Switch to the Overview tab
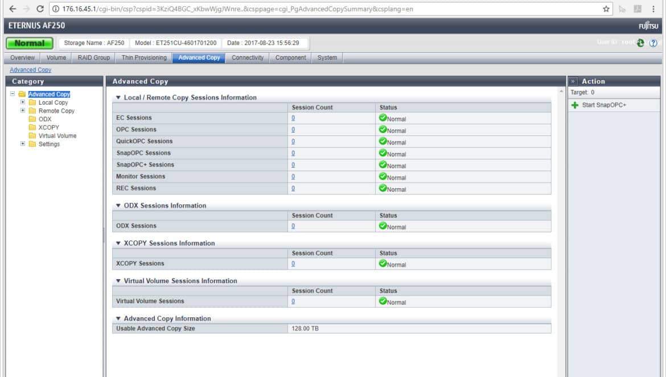666x377 pixels. (23, 57)
